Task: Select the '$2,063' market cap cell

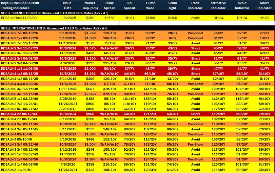Action: pyautogui.click(x=90, y=94)
